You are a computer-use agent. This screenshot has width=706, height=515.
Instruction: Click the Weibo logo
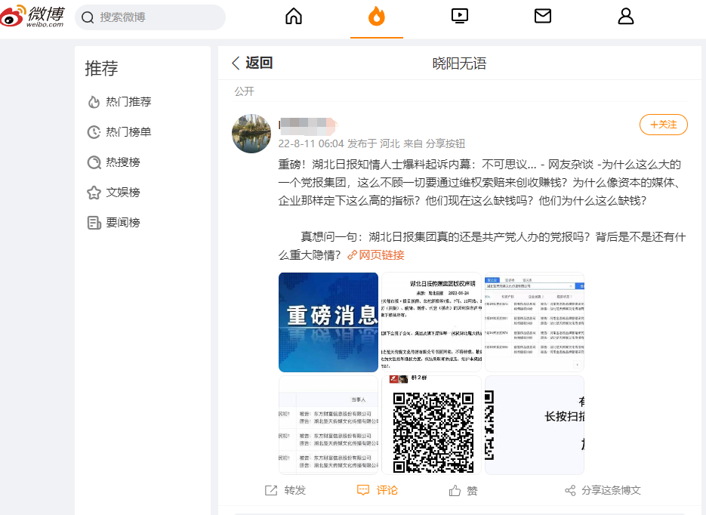tap(32, 17)
